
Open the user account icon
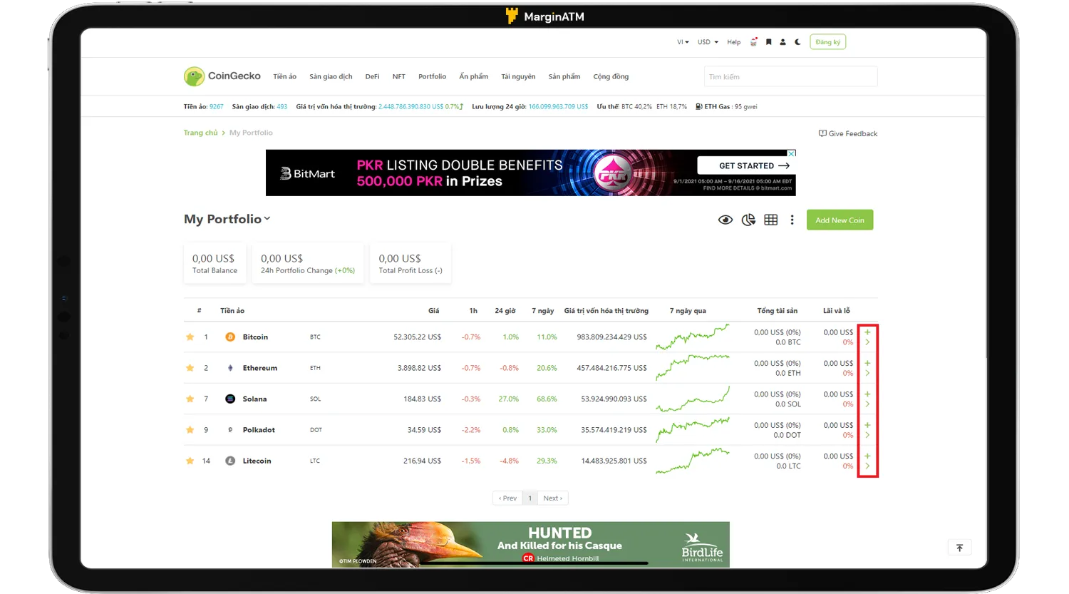[x=783, y=42]
